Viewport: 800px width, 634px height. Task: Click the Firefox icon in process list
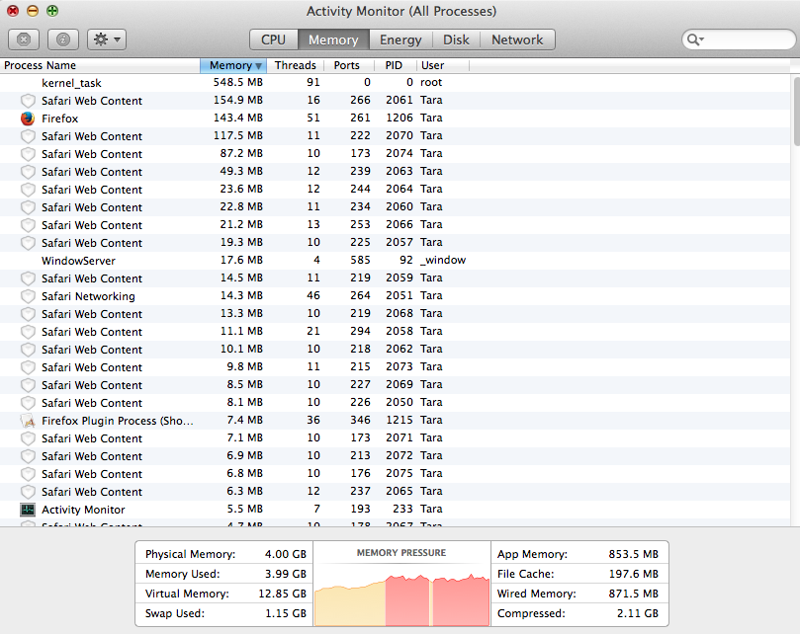point(28,119)
